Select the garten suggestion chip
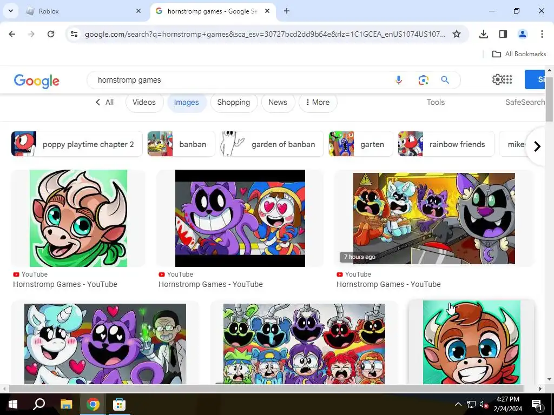Image resolution: width=554 pixels, height=415 pixels. (361, 144)
